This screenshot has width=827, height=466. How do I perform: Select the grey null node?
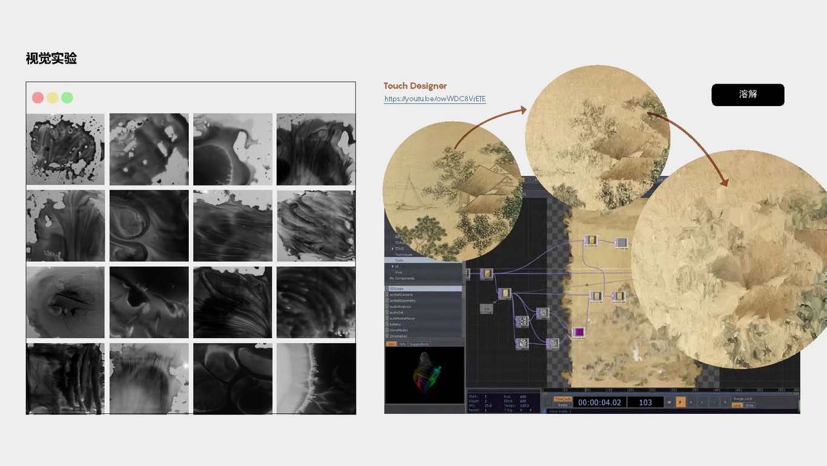click(x=486, y=308)
